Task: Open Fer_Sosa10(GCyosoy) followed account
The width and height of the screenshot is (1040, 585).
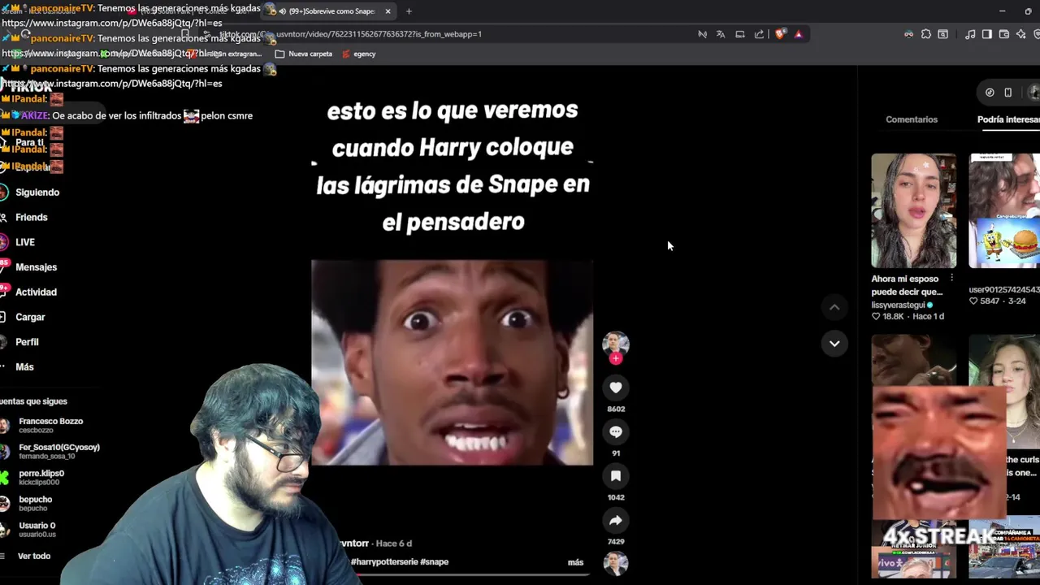Action: (50, 451)
